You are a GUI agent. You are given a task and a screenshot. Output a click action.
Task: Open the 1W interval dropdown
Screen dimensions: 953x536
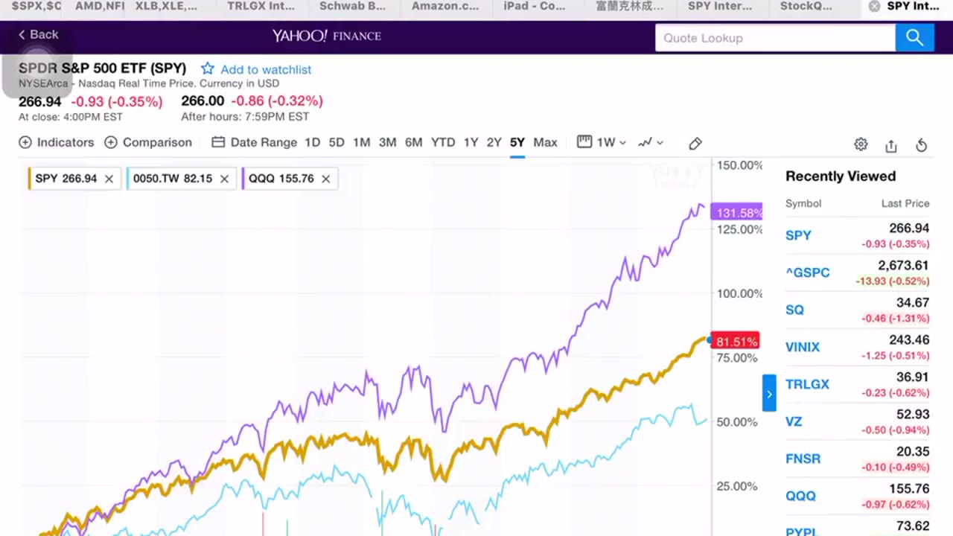point(602,142)
